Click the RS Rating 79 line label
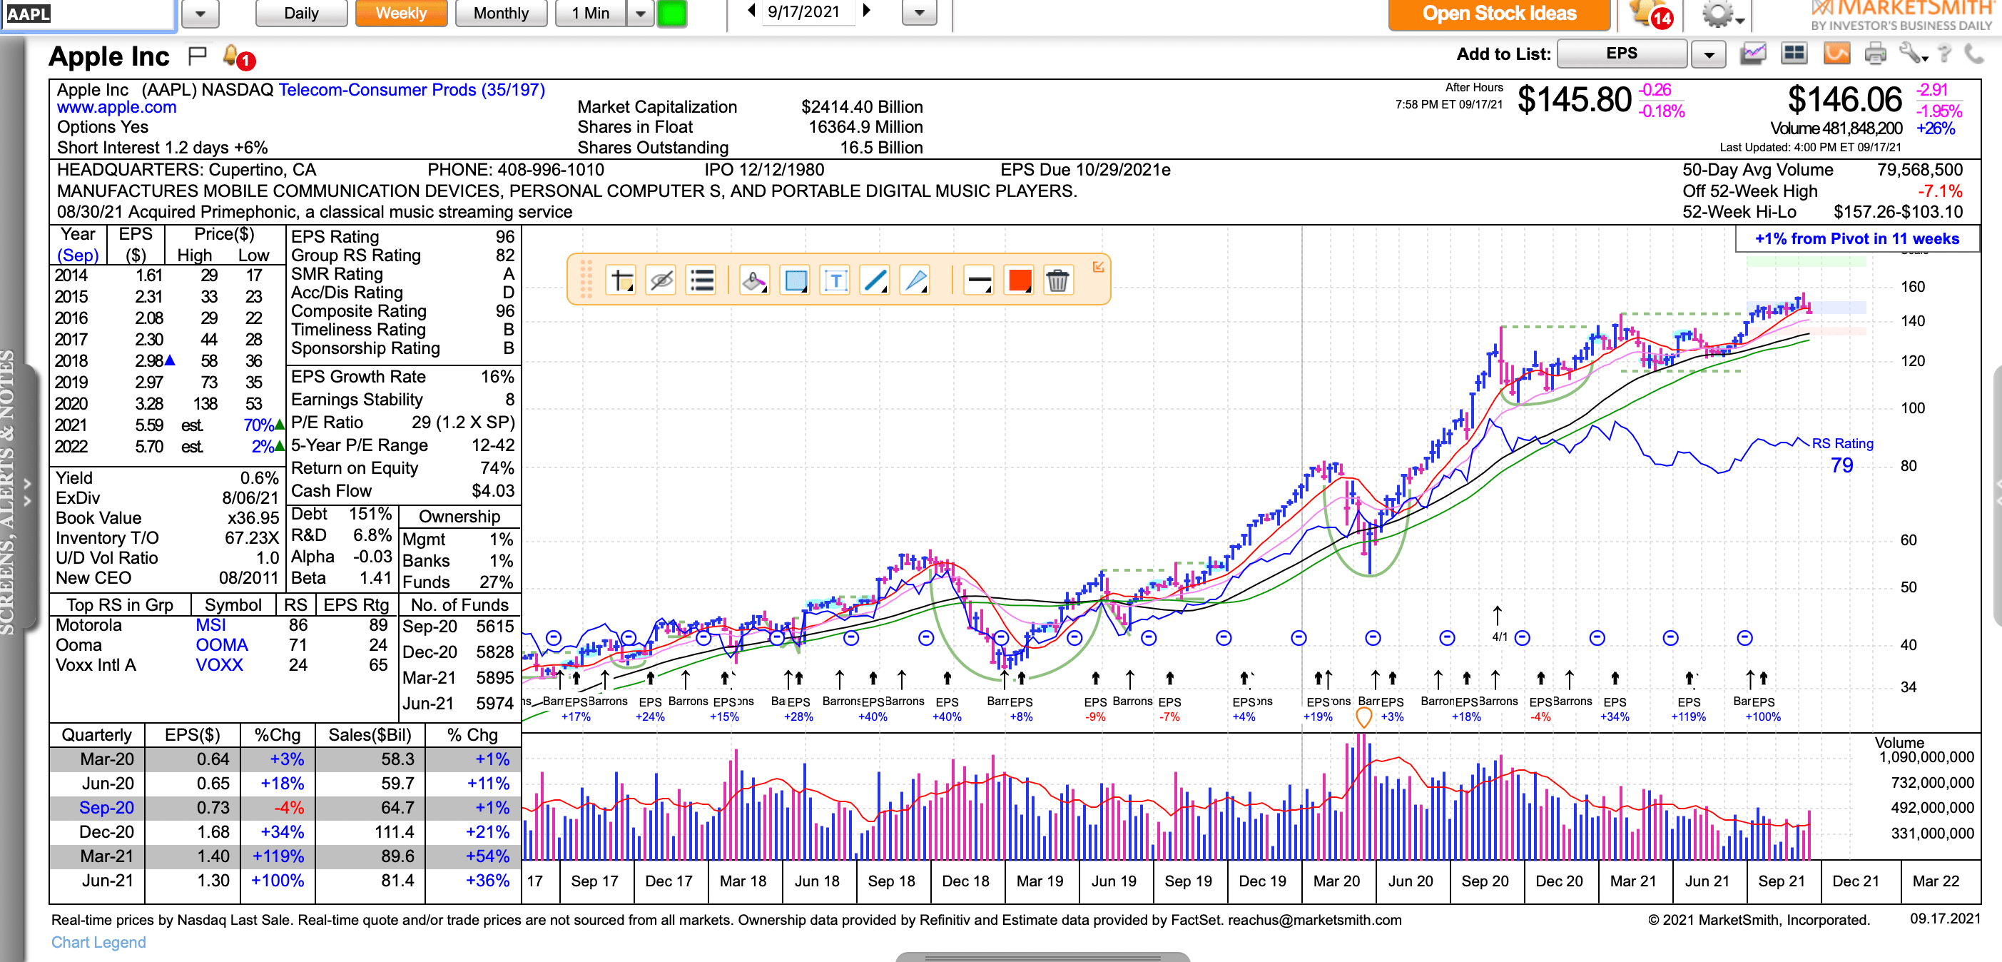Screen dimensions: 2002x962 click(x=1842, y=455)
